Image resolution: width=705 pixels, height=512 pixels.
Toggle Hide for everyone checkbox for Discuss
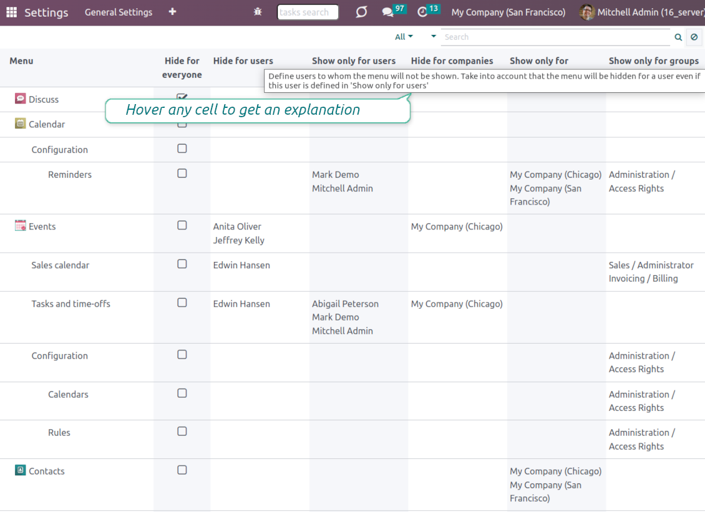(182, 97)
